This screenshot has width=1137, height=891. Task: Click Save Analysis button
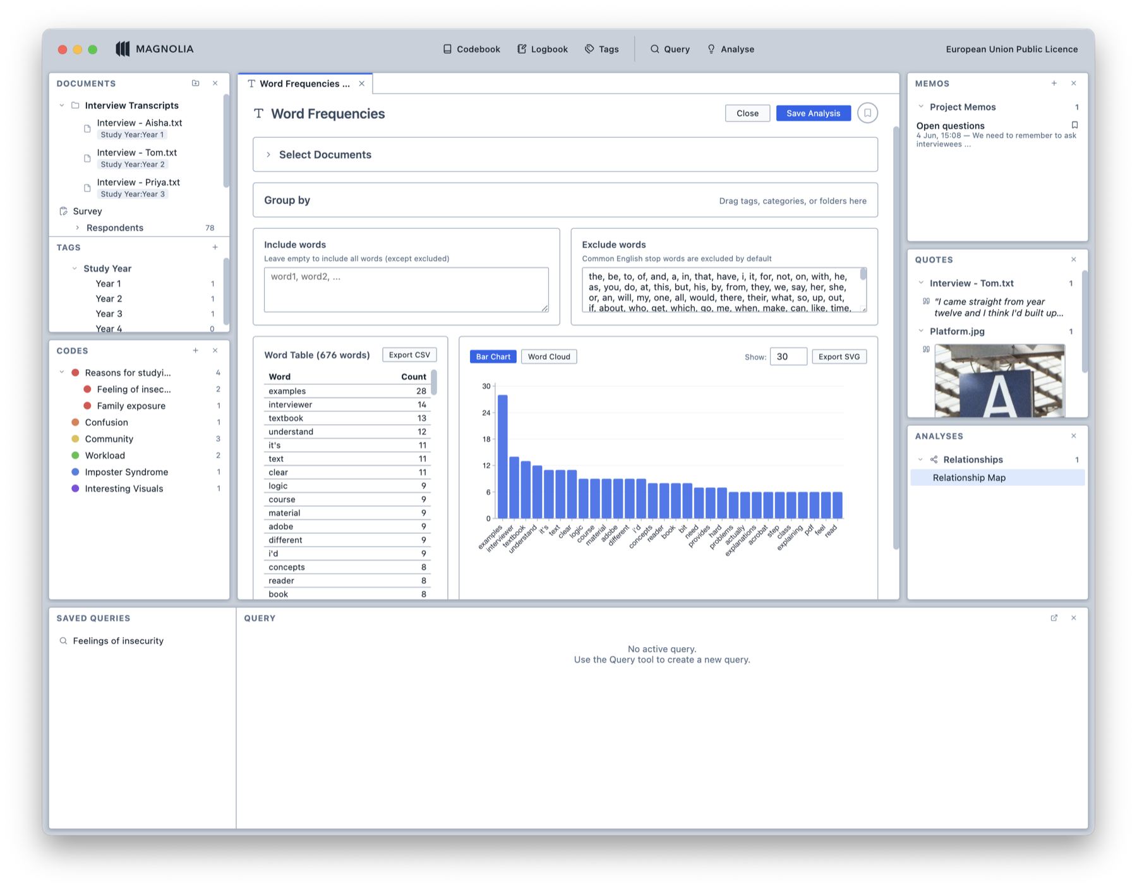(x=813, y=113)
